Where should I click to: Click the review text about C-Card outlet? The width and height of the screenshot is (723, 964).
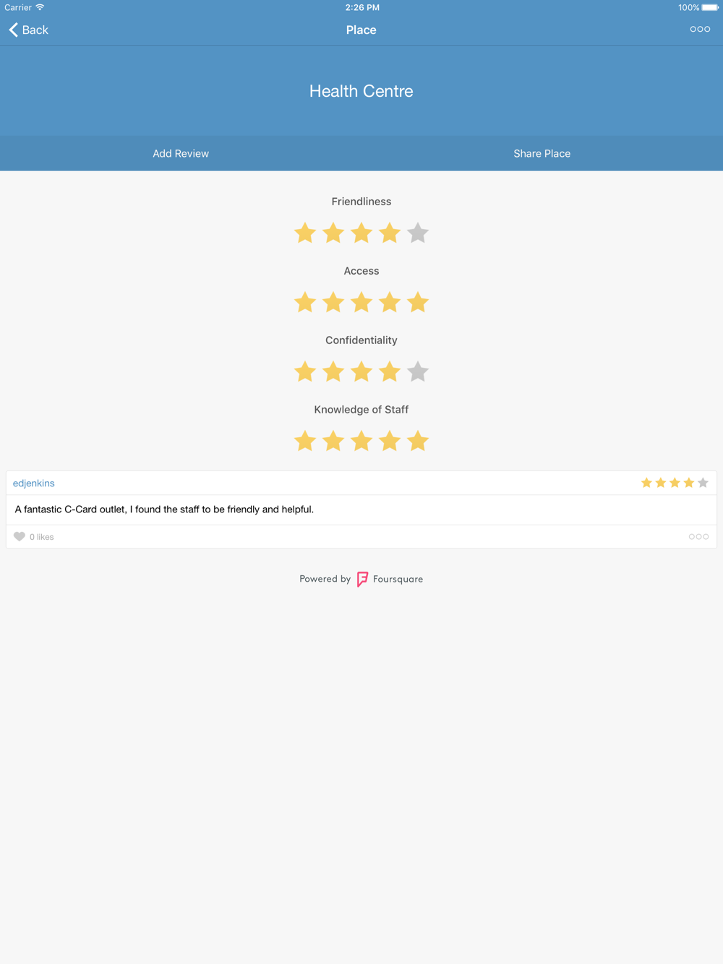(x=164, y=509)
